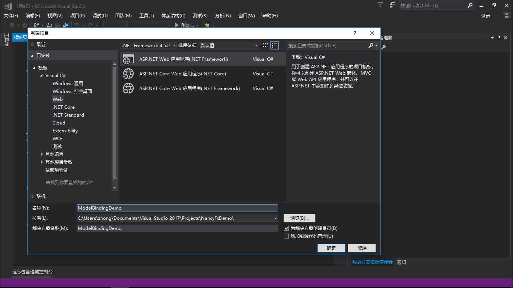
Task: Click the ASP.NET Web (.NET Framework) template icon
Action: [128, 59]
